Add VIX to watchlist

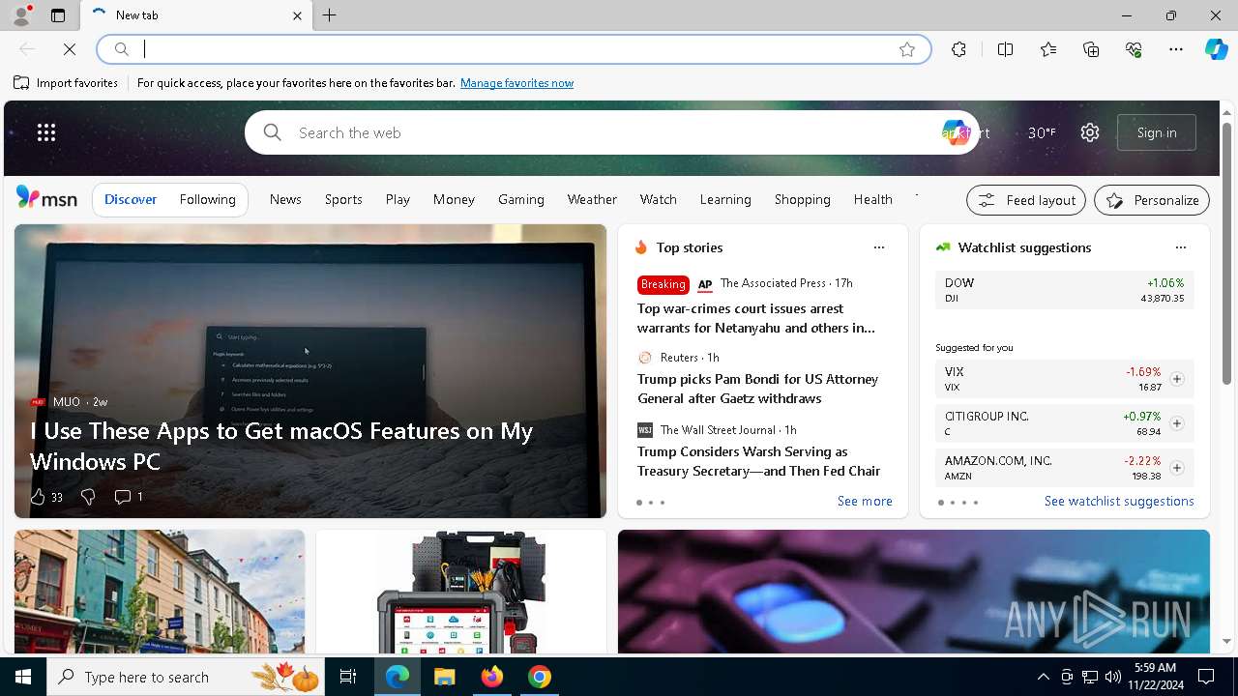1176,379
